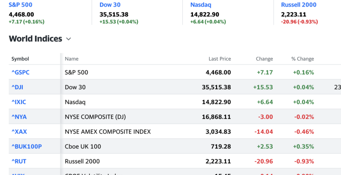Open the ^RUT symbol link

click(x=19, y=162)
